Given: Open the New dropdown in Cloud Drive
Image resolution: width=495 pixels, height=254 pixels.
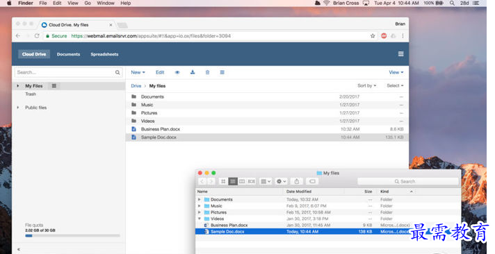Looking at the screenshot, I should coord(138,72).
